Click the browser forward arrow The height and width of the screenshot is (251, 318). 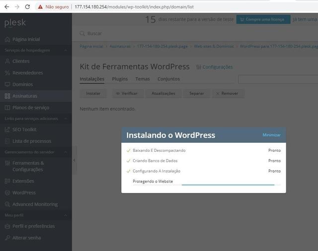[17, 6]
